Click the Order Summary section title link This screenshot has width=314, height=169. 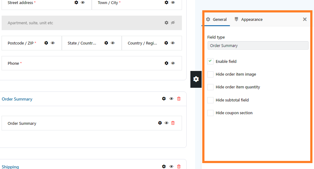tap(17, 99)
